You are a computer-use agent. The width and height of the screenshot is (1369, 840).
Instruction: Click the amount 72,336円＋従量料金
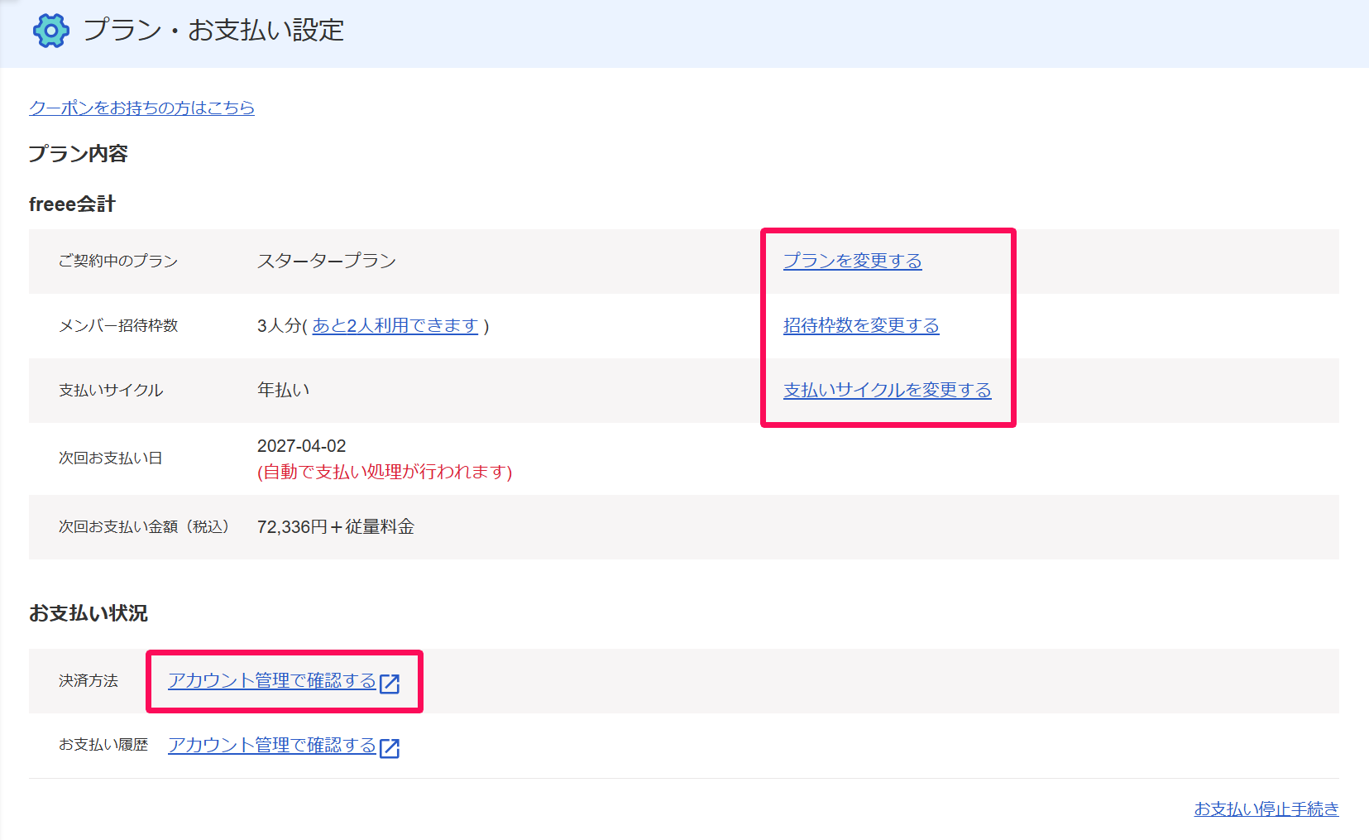pyautogui.click(x=336, y=527)
